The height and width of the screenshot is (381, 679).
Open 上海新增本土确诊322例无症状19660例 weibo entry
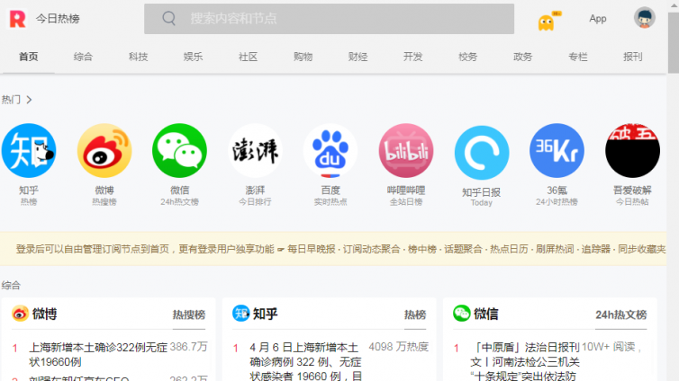[98, 354]
